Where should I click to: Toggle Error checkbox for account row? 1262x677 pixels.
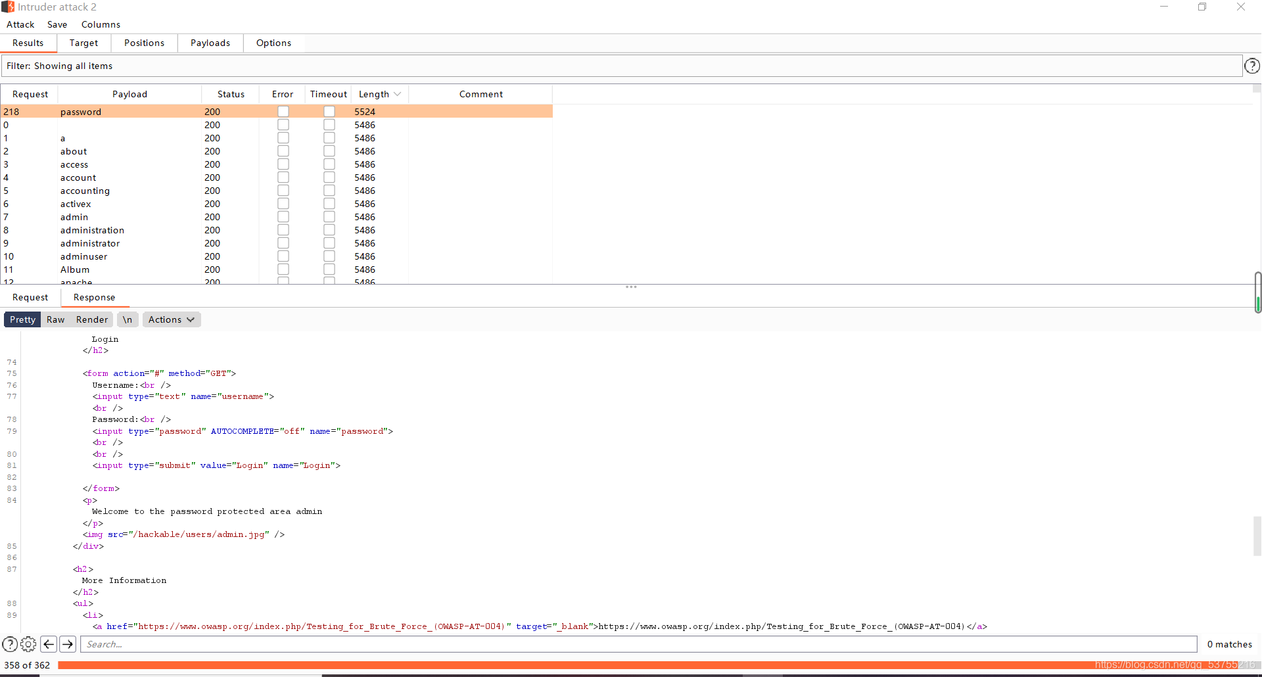click(283, 177)
